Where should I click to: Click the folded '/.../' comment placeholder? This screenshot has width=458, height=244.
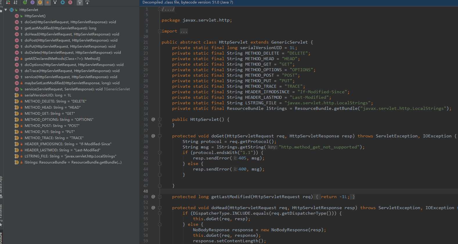coord(168,9)
